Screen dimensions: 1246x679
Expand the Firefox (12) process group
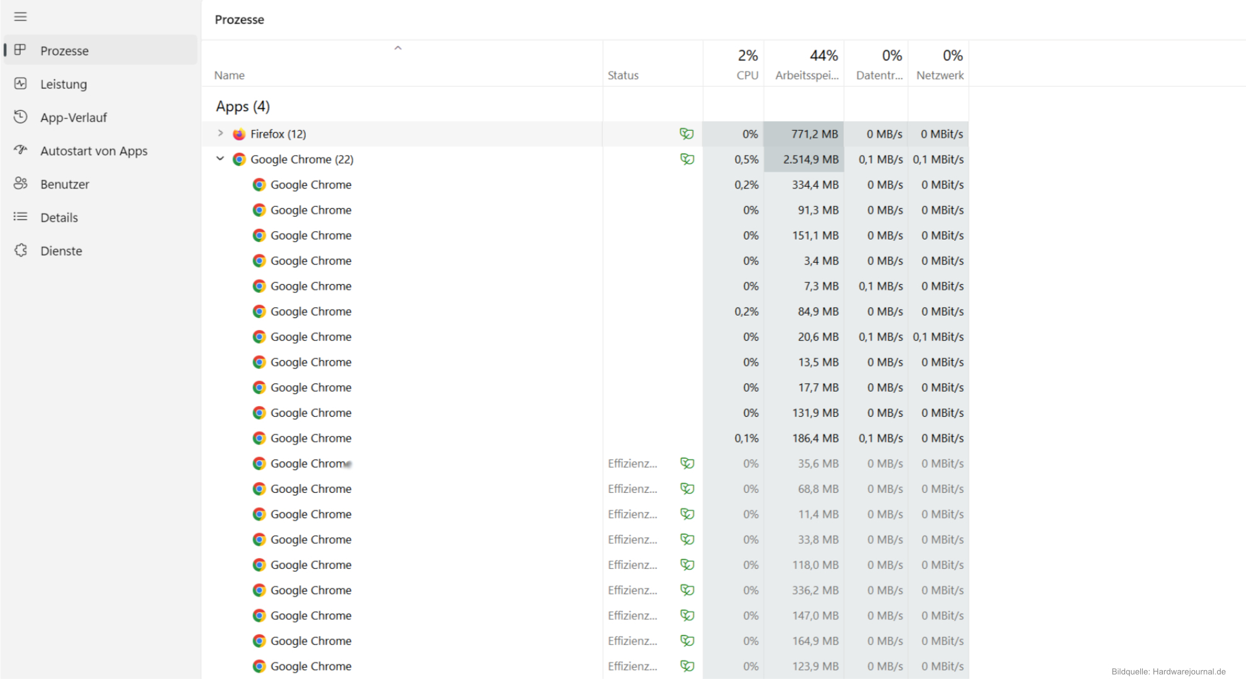(220, 133)
